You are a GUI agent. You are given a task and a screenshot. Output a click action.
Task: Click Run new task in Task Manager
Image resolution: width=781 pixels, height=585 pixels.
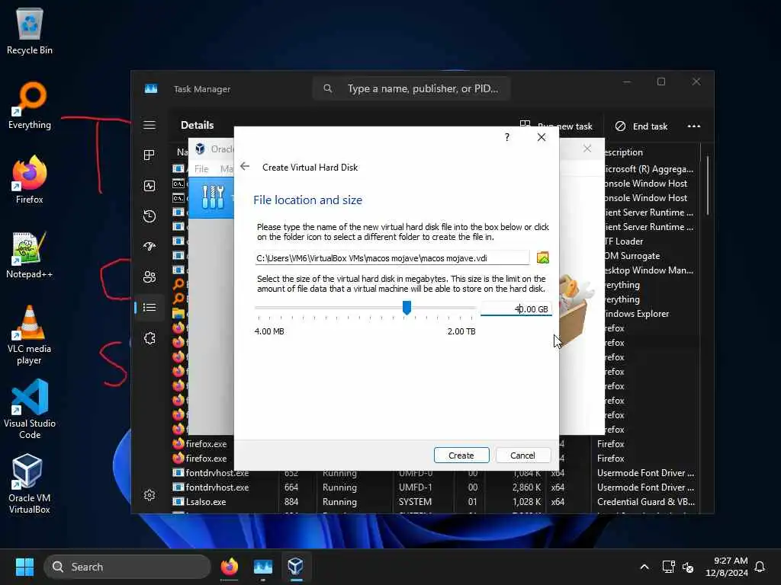point(556,126)
